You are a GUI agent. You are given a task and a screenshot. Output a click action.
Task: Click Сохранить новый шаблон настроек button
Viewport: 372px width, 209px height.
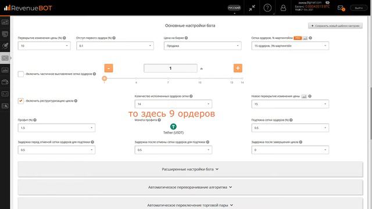(335, 26)
